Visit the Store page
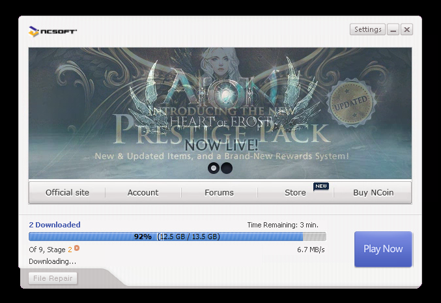Image resolution: width=441 pixels, height=303 pixels. click(x=295, y=193)
